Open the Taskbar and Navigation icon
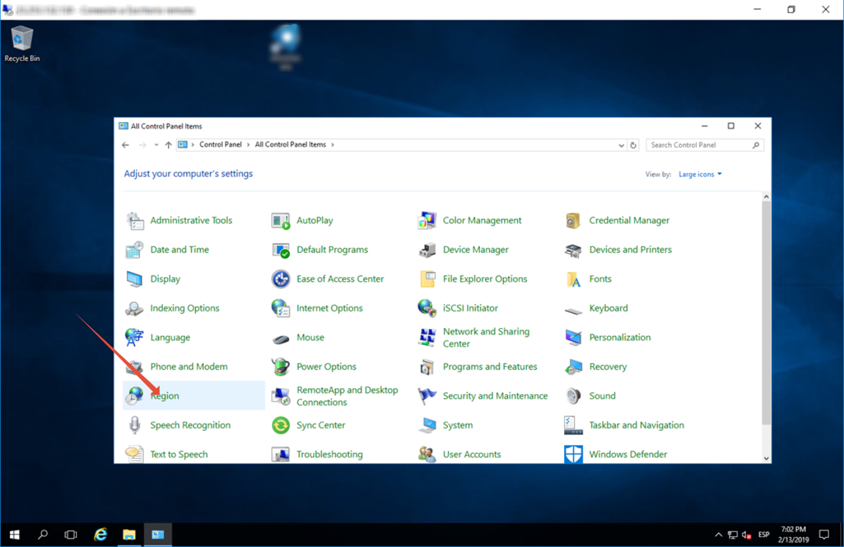This screenshot has height=547, width=844. (573, 425)
